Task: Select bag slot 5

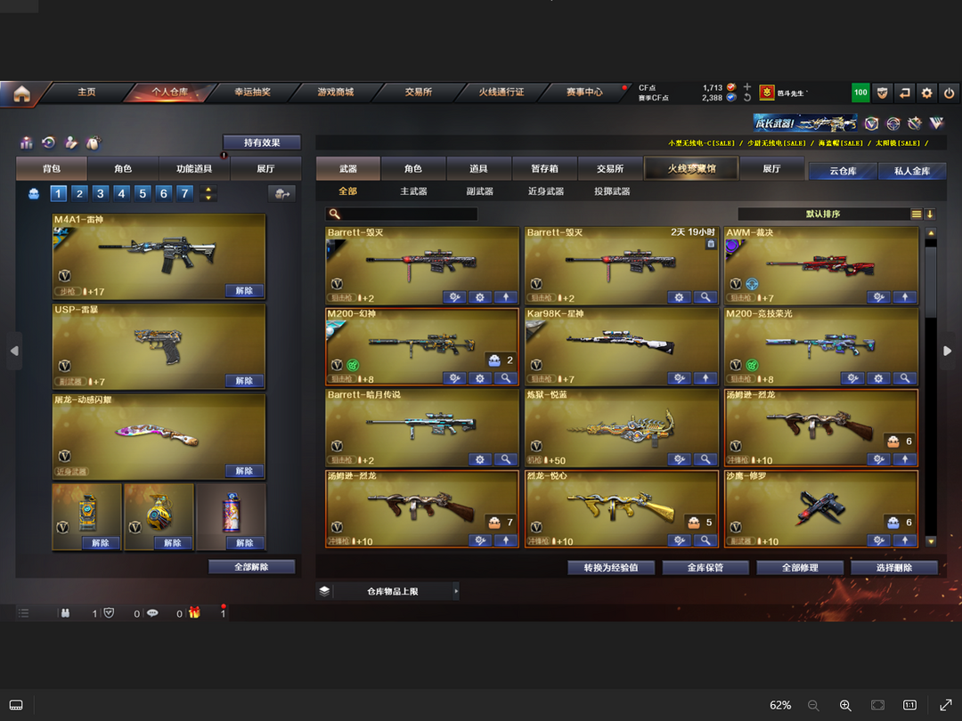Action: click(x=143, y=194)
